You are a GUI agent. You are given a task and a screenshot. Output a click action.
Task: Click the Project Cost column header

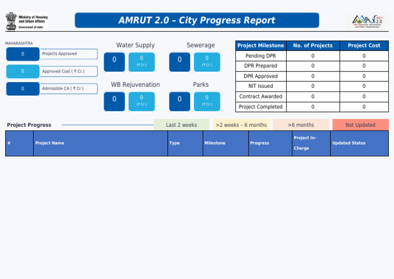[x=364, y=46]
